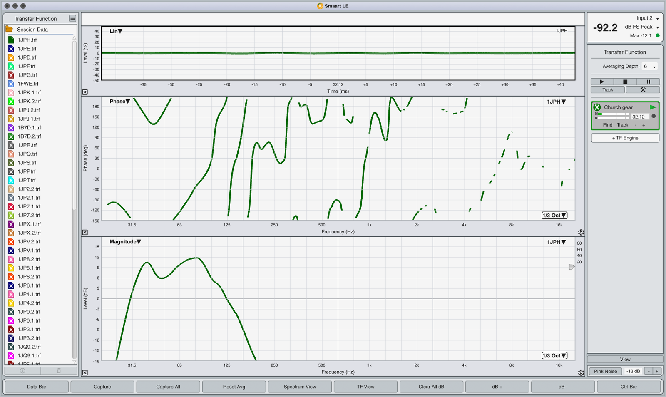Toggle visibility of 1JPK.1.trf trace
Viewport: 666px width, 397px height.
tap(11, 92)
